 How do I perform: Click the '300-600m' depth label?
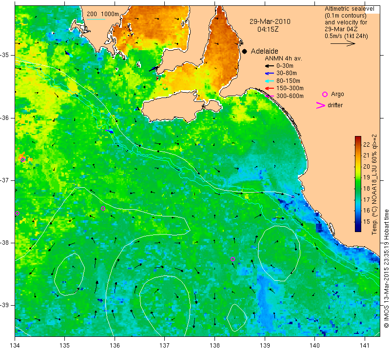pos(290,96)
